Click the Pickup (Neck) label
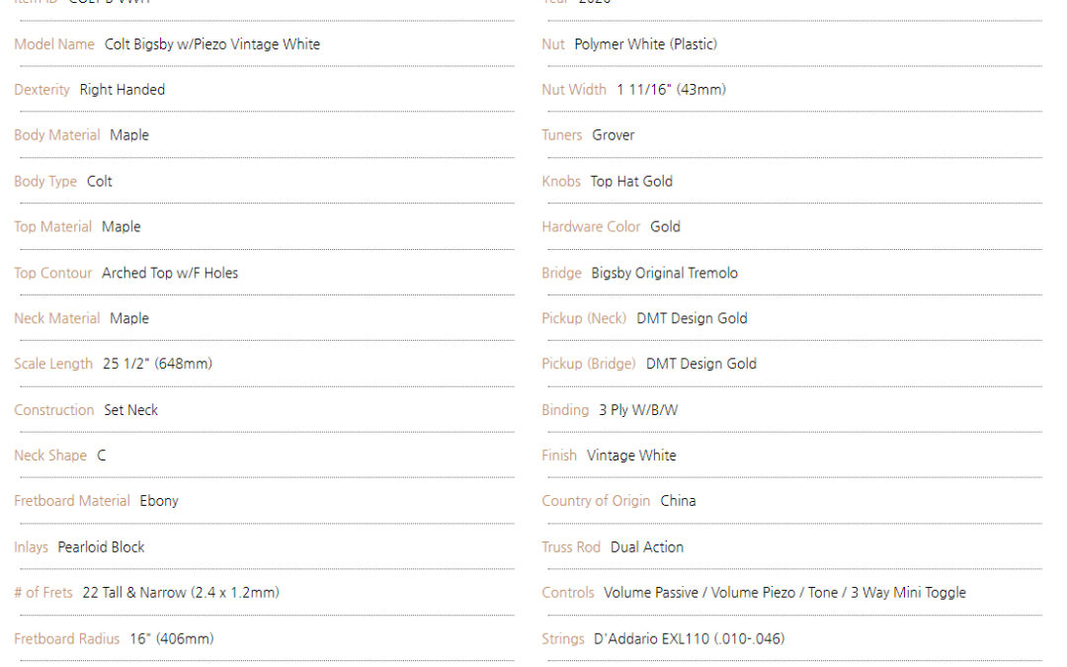Image resolution: width=1067 pixels, height=667 pixels. pos(584,318)
